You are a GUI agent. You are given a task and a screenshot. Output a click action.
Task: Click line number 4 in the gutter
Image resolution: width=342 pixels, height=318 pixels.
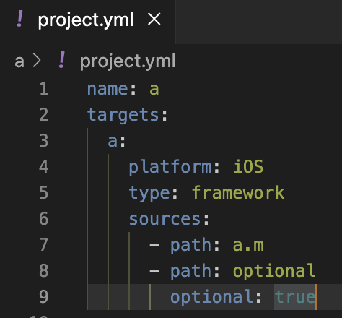[x=44, y=166]
